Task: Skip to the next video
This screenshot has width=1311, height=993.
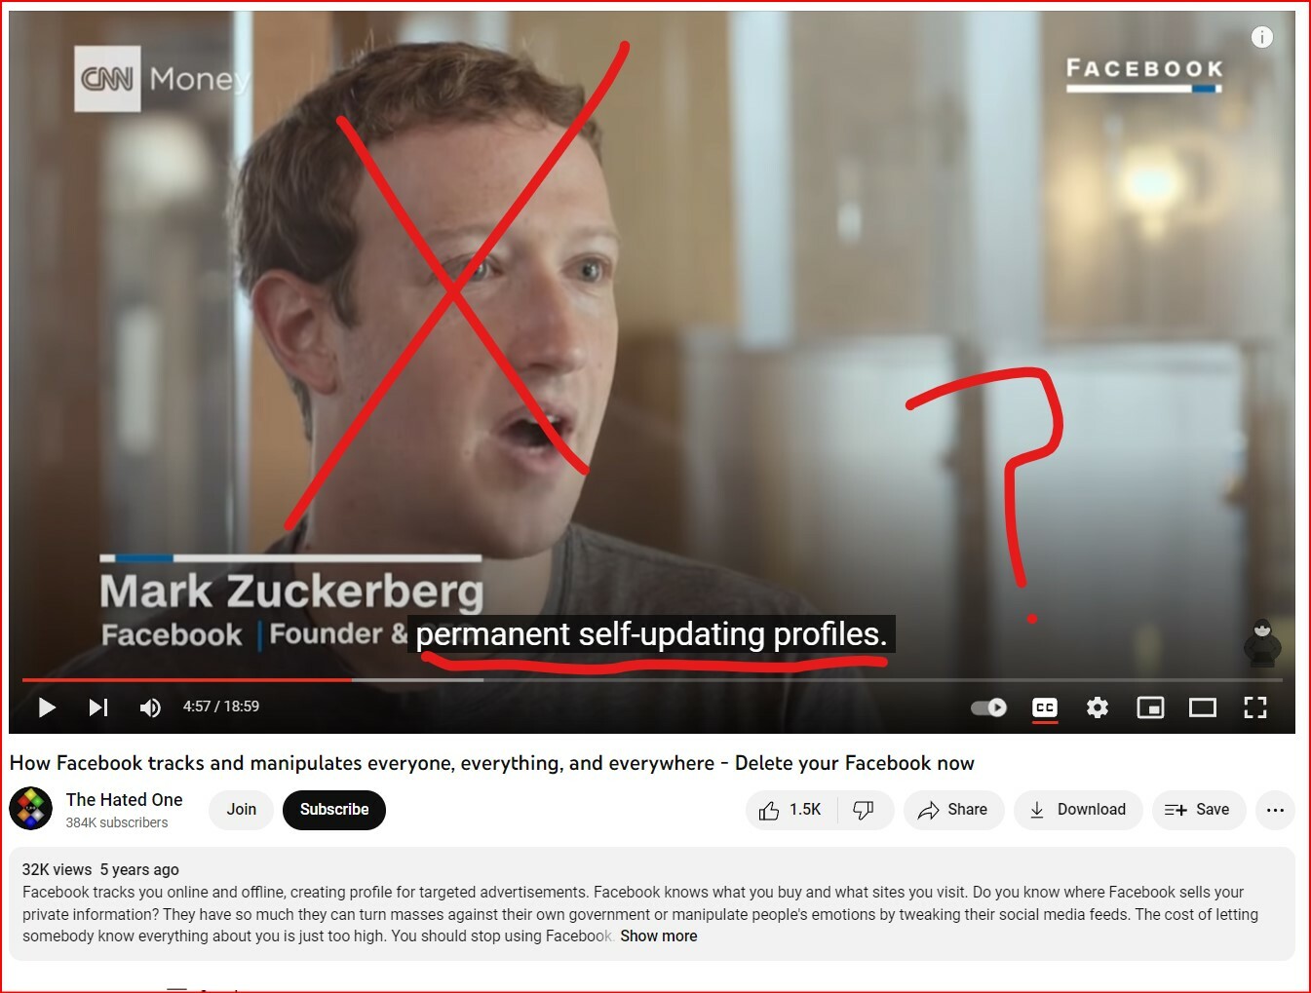Action: pyautogui.click(x=98, y=707)
